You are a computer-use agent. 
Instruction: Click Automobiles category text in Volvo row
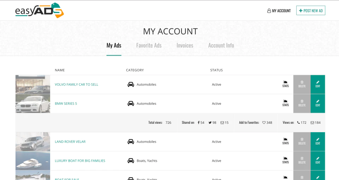click(146, 85)
